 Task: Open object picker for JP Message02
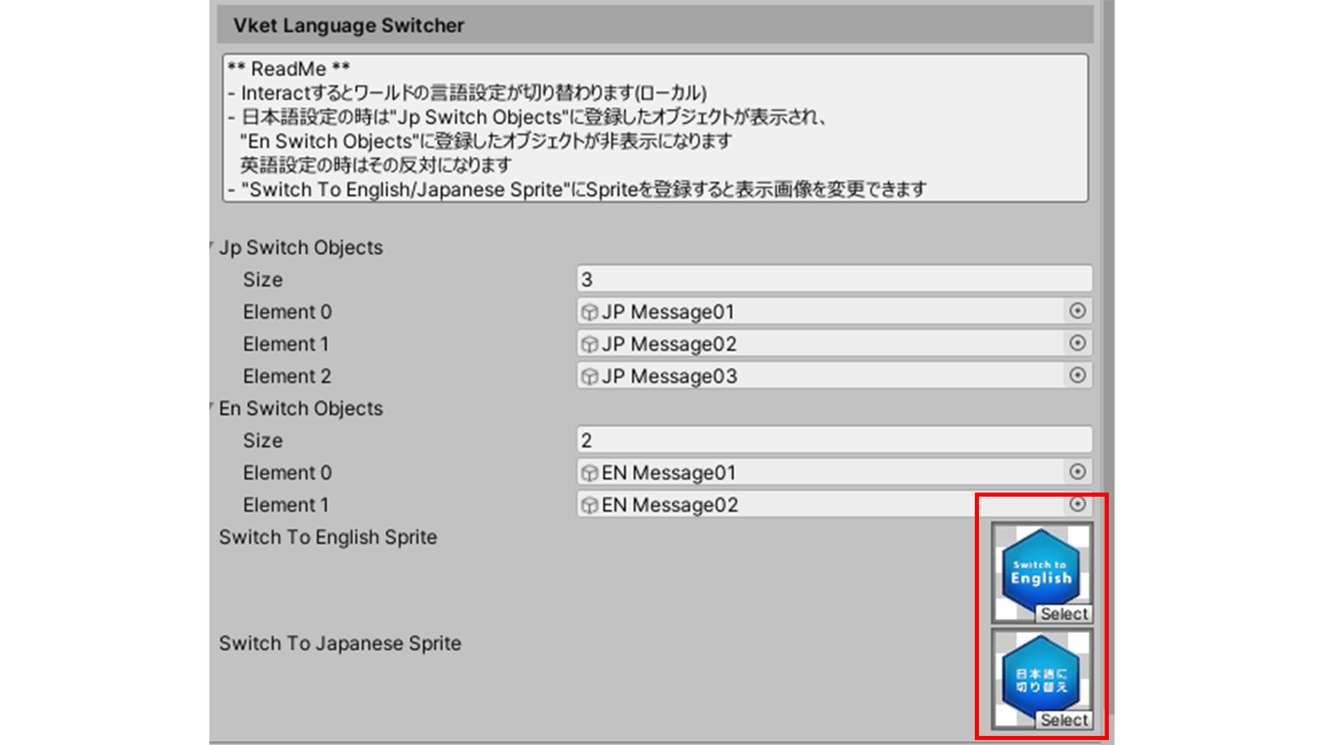tap(1077, 344)
